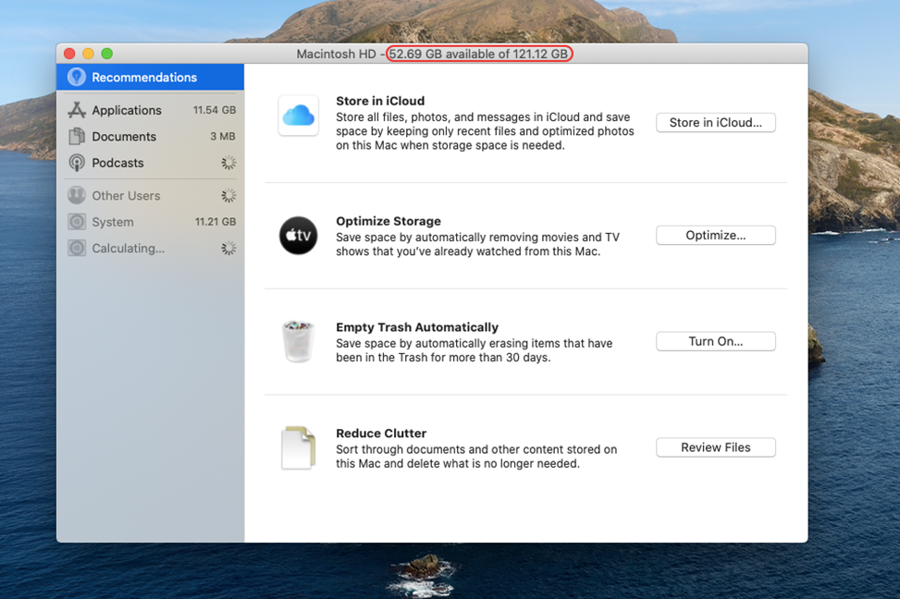This screenshot has height=599, width=900.
Task: Click the Calculating... row label
Action: (128, 249)
